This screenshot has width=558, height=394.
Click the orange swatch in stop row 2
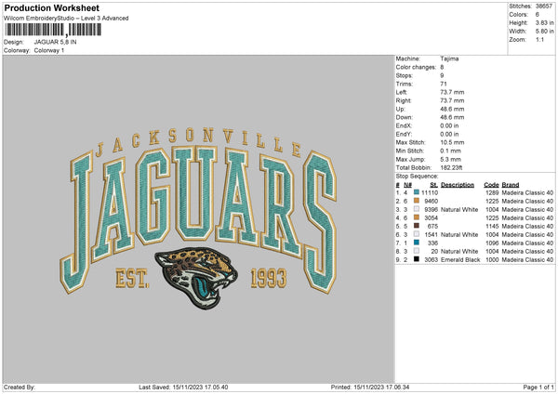coord(417,201)
